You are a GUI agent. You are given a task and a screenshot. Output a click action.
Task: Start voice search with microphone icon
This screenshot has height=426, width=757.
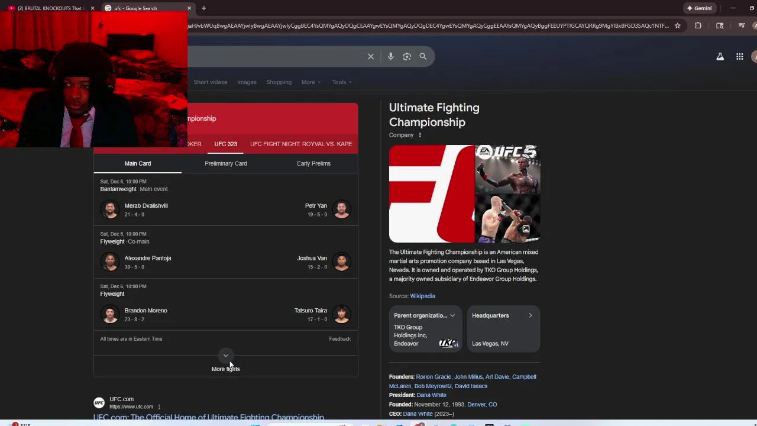390,57
